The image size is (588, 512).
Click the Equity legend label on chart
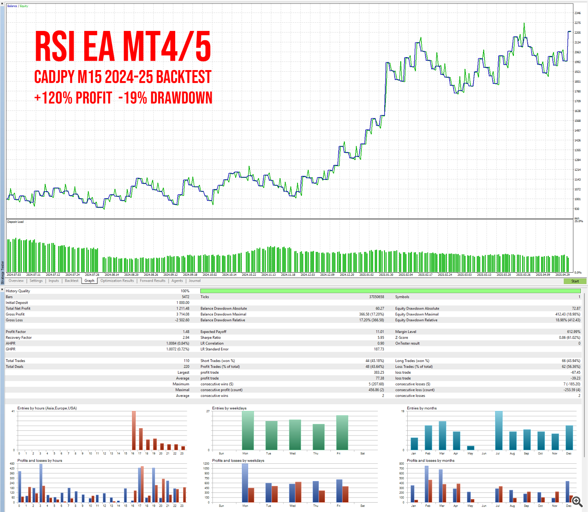click(x=24, y=6)
